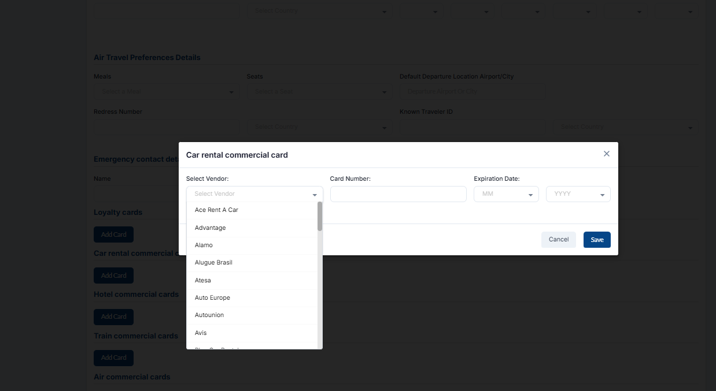Screen dimensions: 716x391
Task: Click the Card Number input field
Action: coord(398,194)
